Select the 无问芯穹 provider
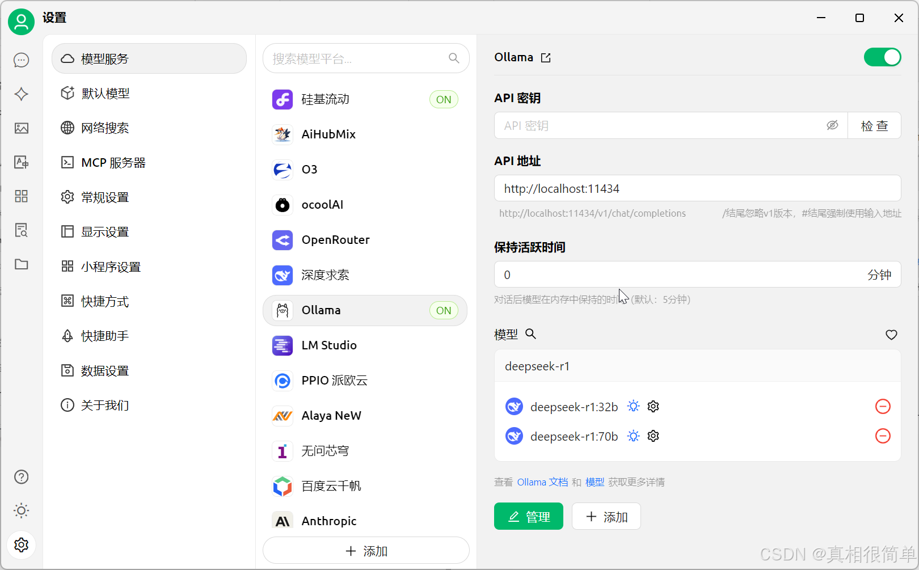Image resolution: width=919 pixels, height=570 pixels. click(x=365, y=451)
